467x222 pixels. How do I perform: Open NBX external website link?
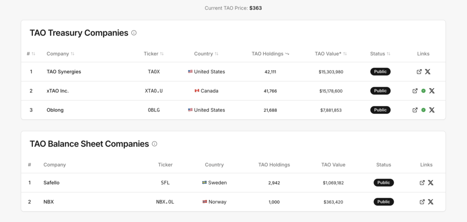pos(422,202)
